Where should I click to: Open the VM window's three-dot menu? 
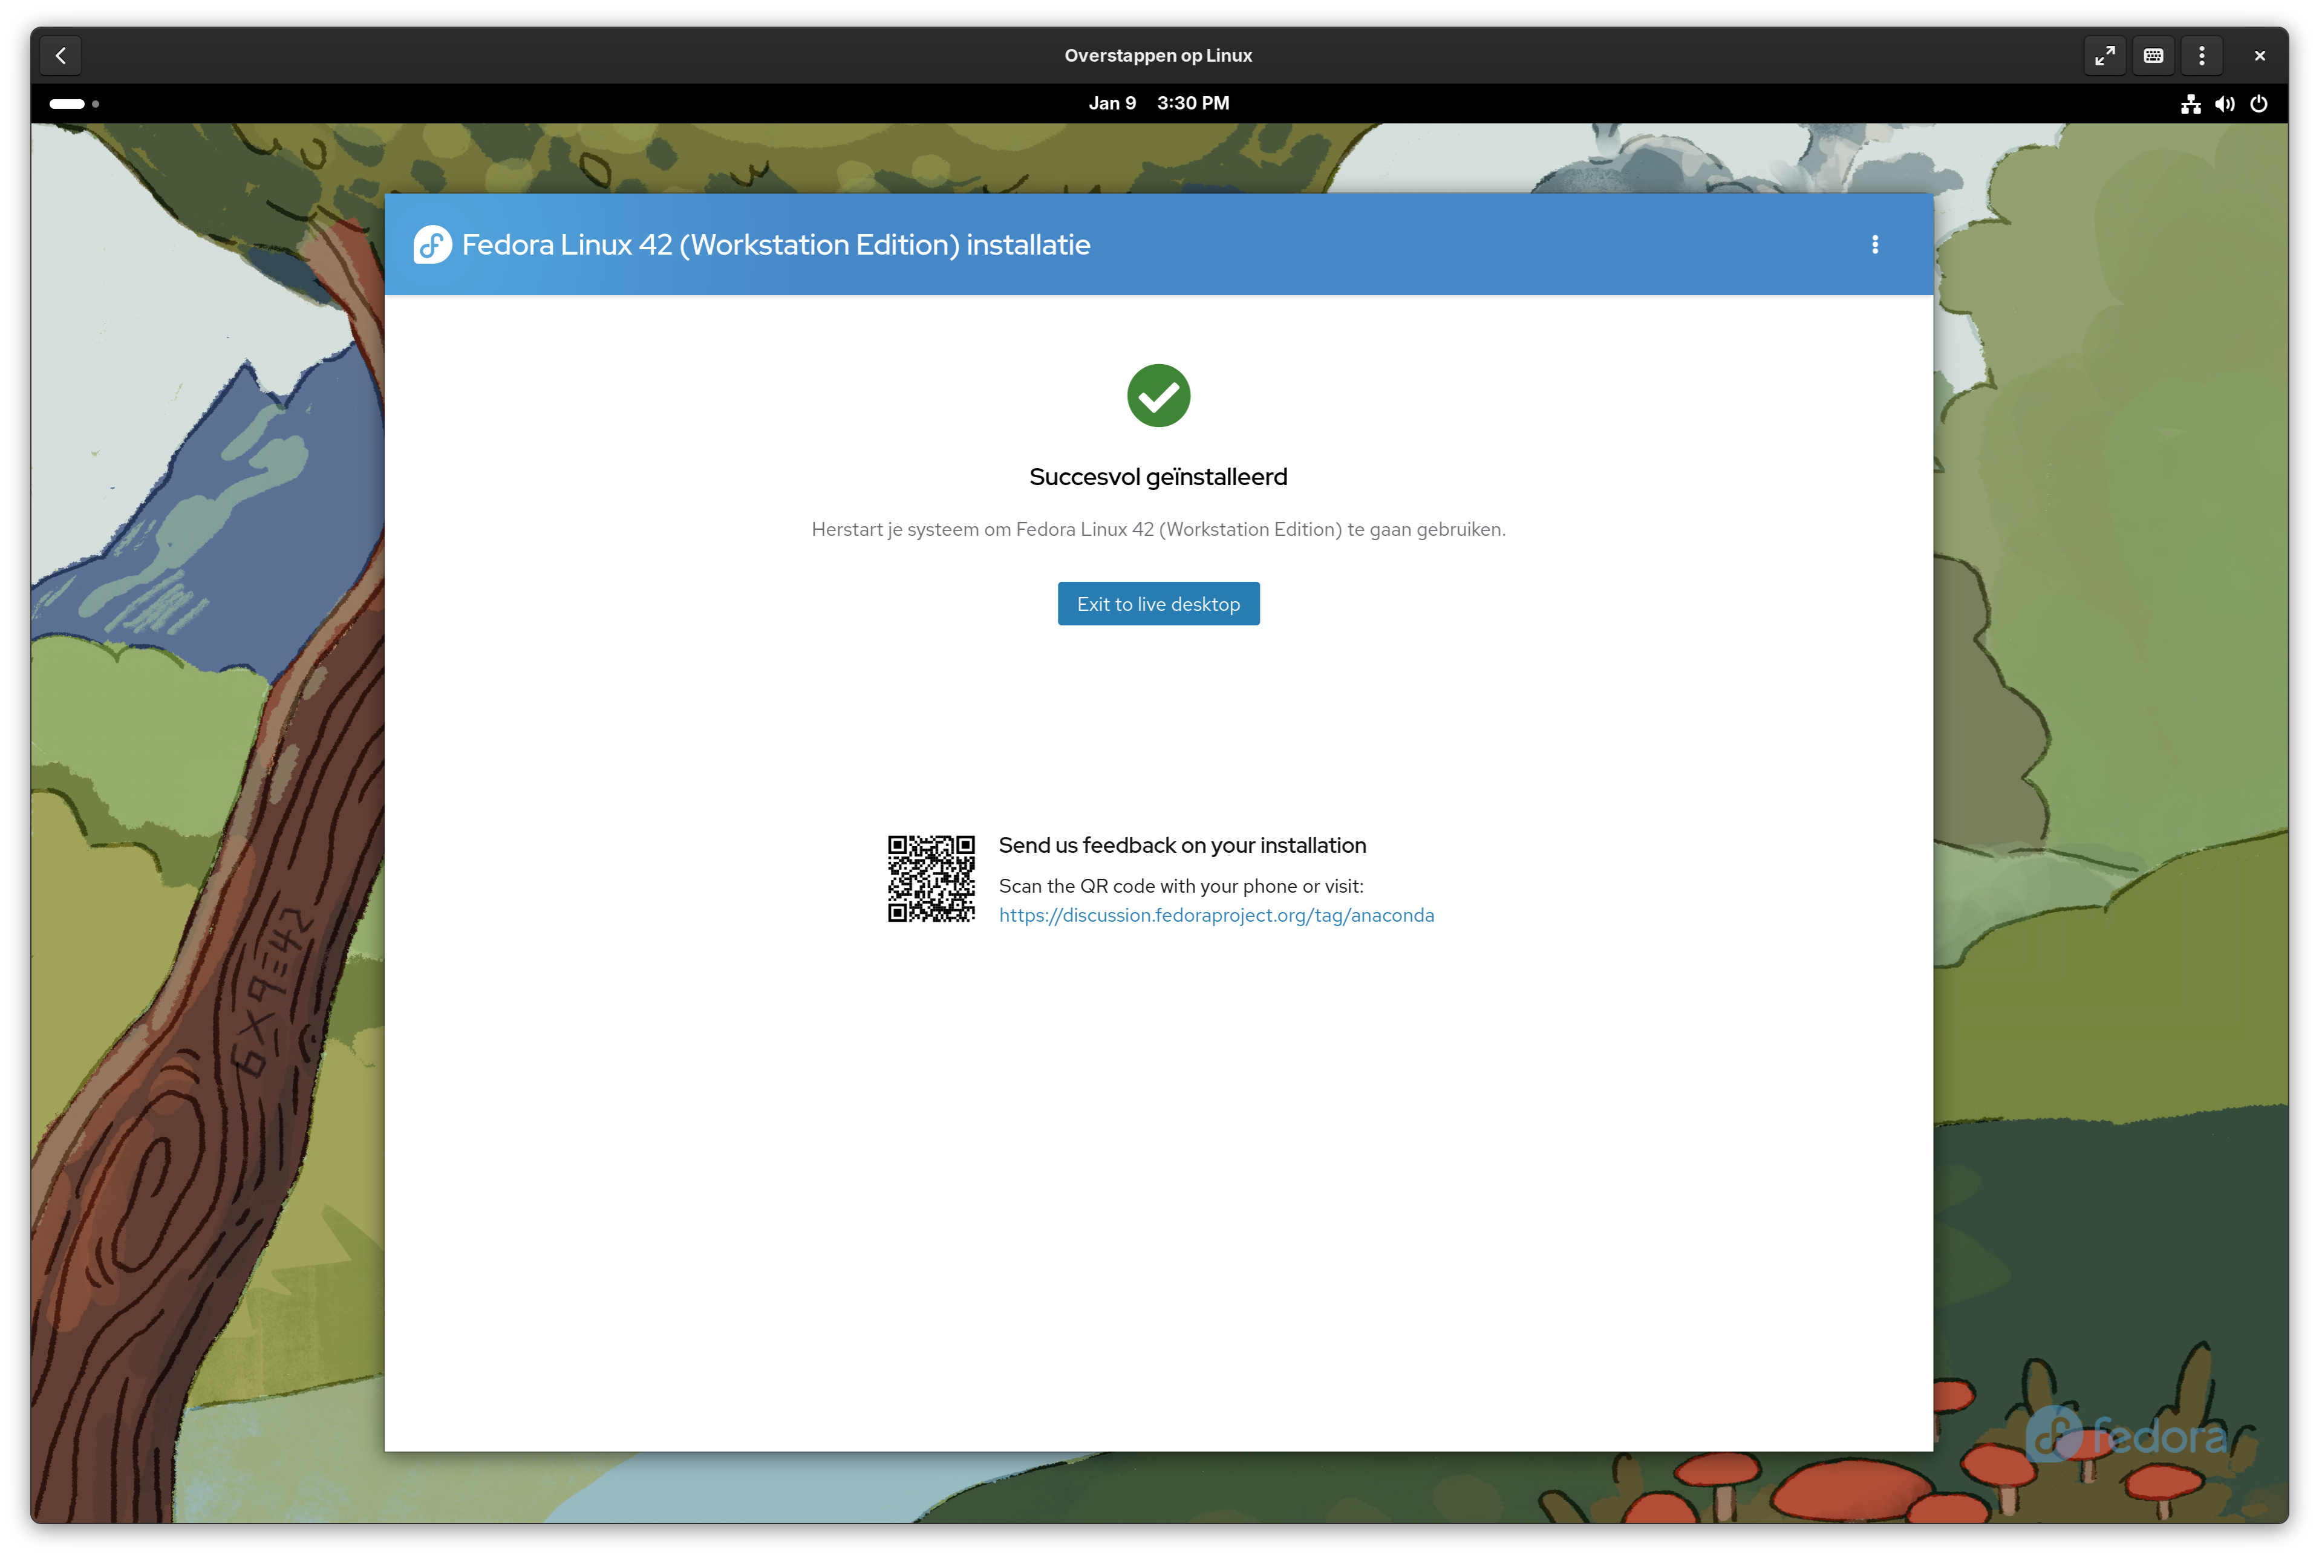coord(2202,56)
